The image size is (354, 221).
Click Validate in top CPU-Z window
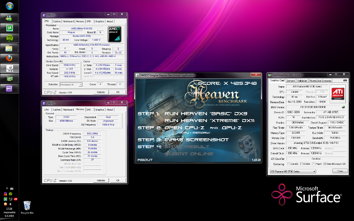click(101, 92)
